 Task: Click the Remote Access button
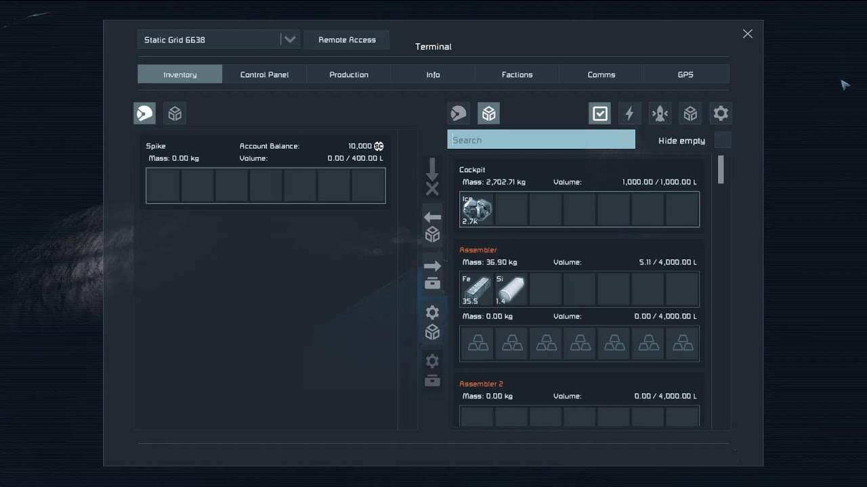(347, 39)
